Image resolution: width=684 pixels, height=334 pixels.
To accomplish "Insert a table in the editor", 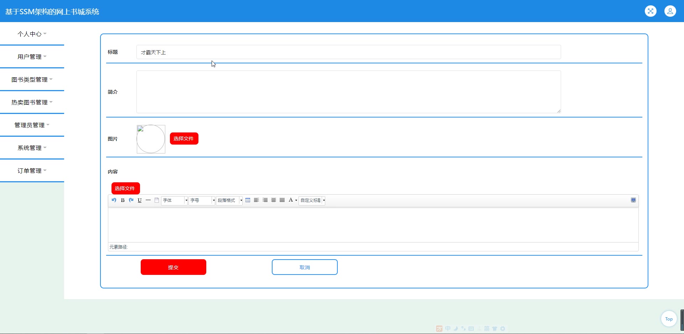I will coord(248,200).
